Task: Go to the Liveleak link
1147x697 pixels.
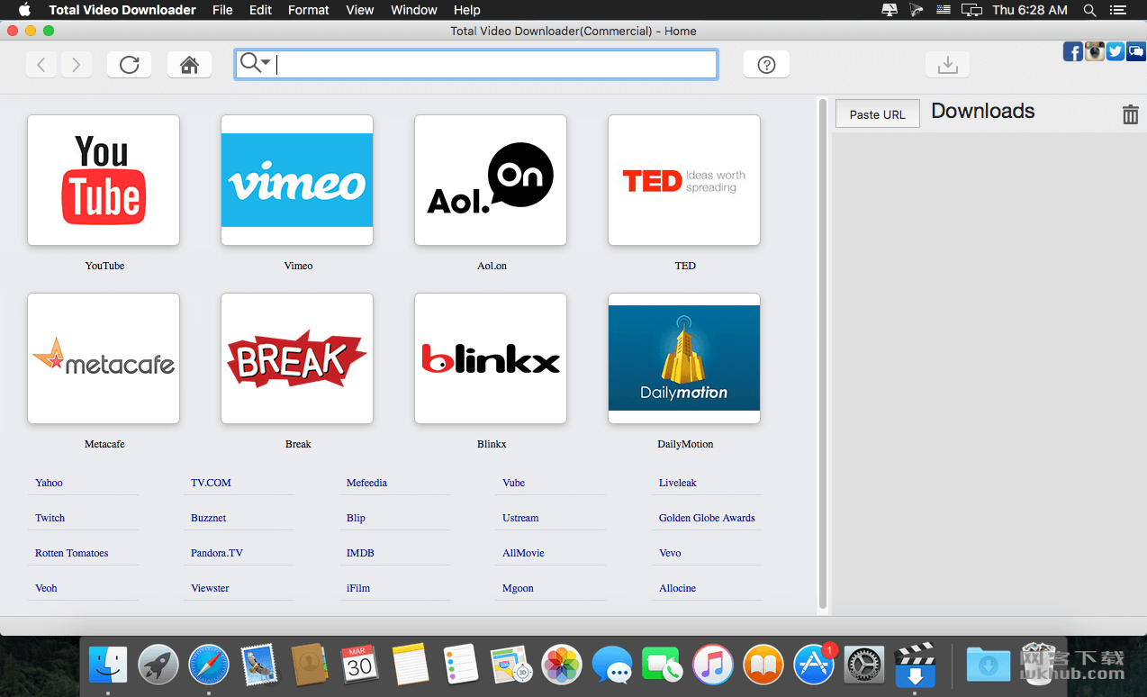Action: point(678,483)
